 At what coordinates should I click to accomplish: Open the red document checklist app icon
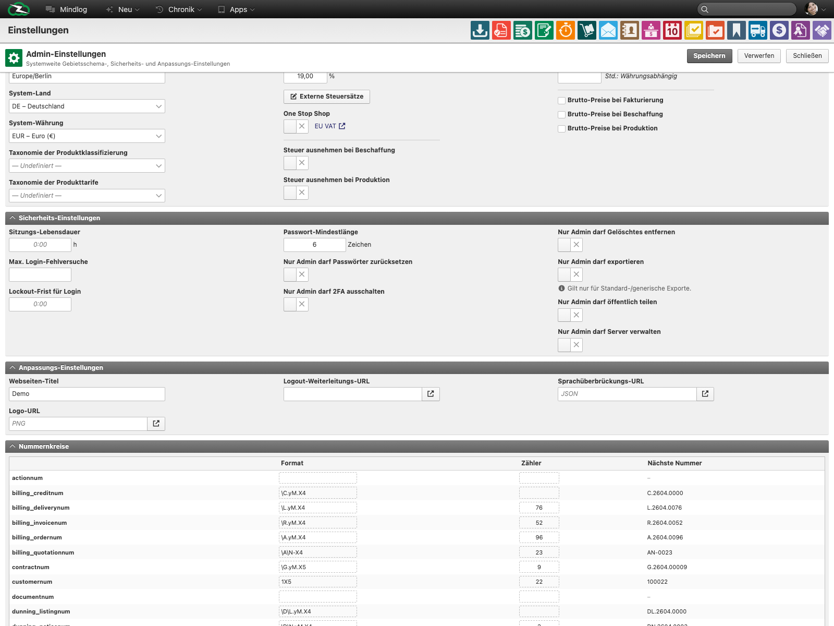[501, 30]
